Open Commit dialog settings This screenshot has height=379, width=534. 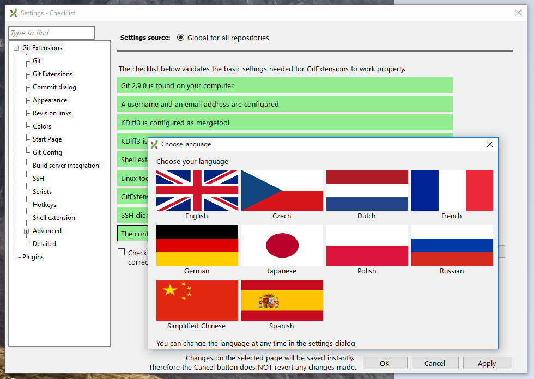coord(54,87)
